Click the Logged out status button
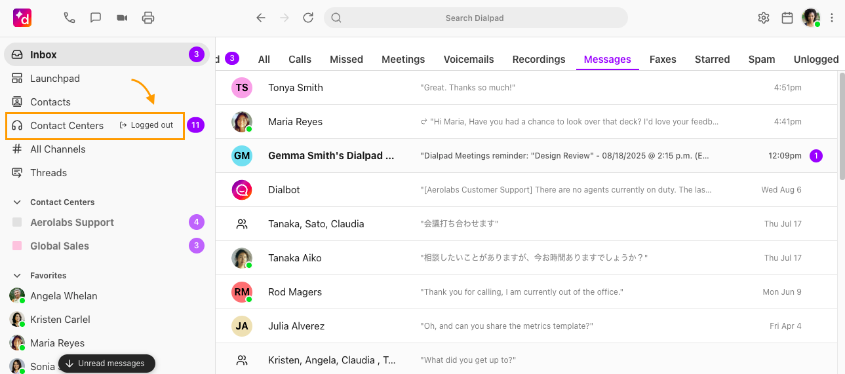 [x=147, y=125]
